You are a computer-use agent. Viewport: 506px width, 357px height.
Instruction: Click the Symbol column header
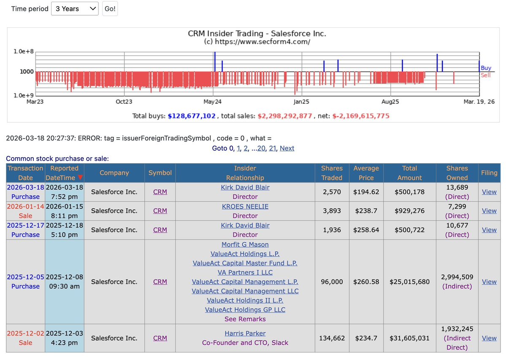(x=160, y=173)
